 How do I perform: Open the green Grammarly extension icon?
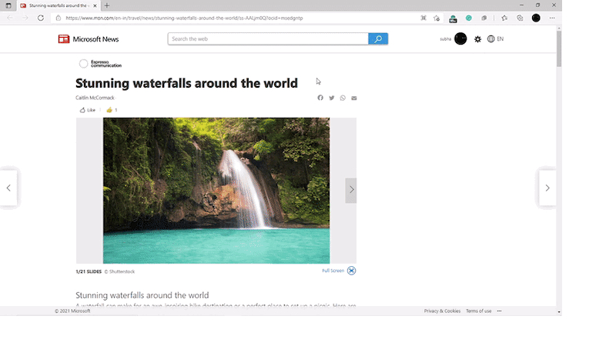click(x=469, y=18)
